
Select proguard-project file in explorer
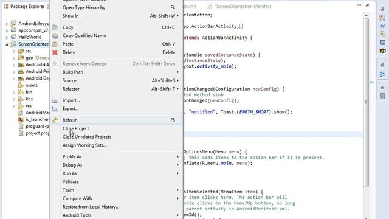(x=37, y=127)
